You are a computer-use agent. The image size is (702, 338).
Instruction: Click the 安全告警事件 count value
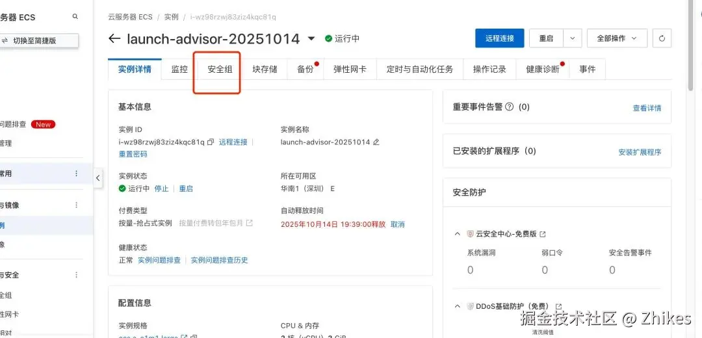(x=612, y=270)
